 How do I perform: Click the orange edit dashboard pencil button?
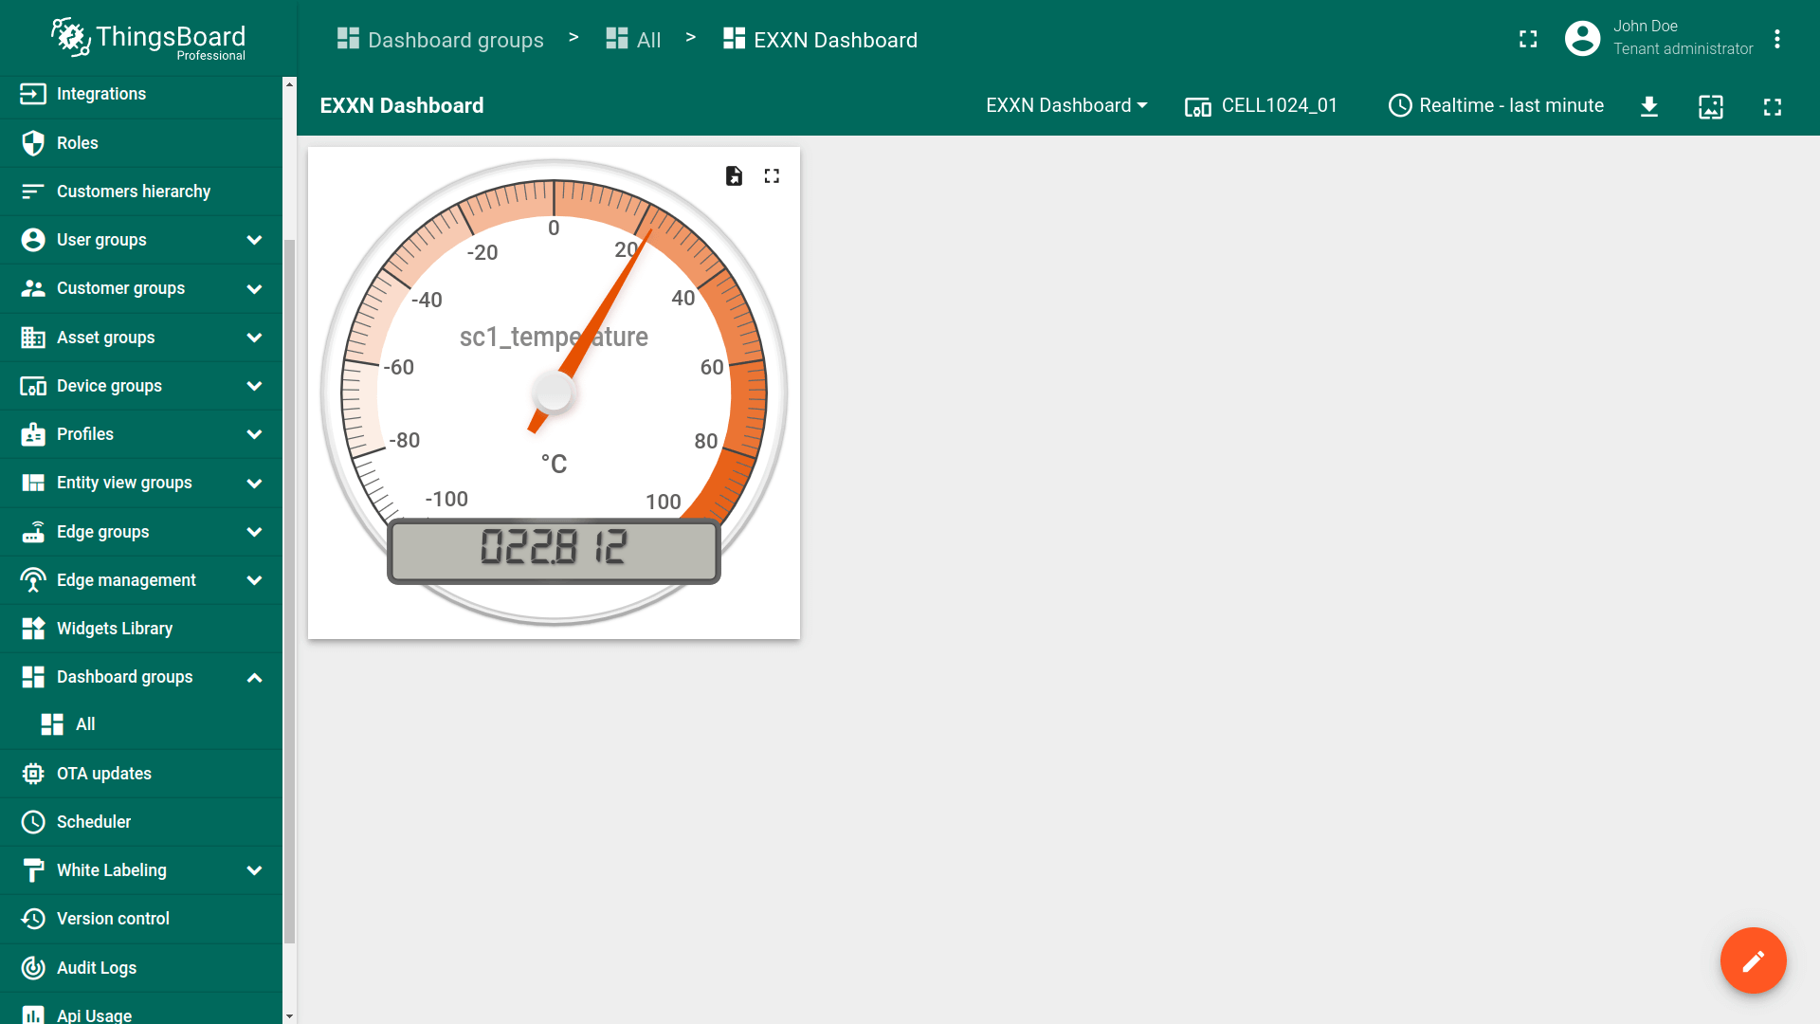[x=1753, y=960]
